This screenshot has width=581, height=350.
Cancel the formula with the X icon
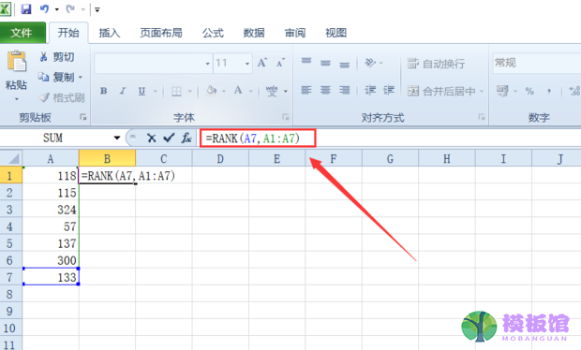151,138
